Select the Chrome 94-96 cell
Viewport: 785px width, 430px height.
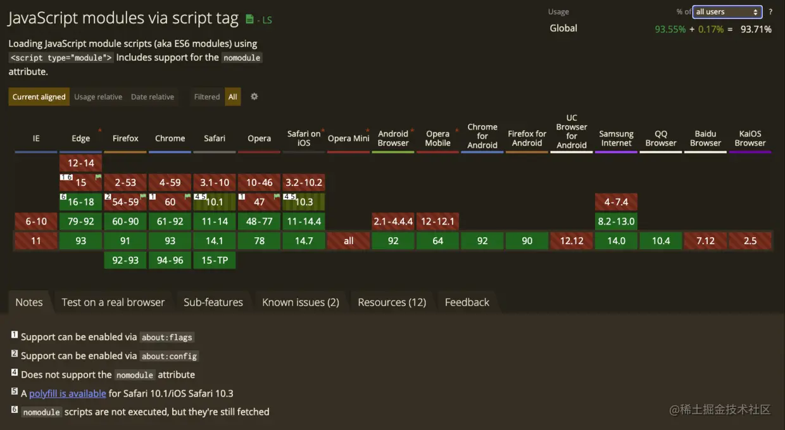170,261
